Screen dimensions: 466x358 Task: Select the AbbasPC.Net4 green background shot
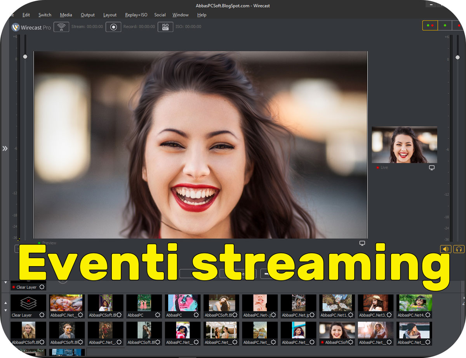pos(415,303)
